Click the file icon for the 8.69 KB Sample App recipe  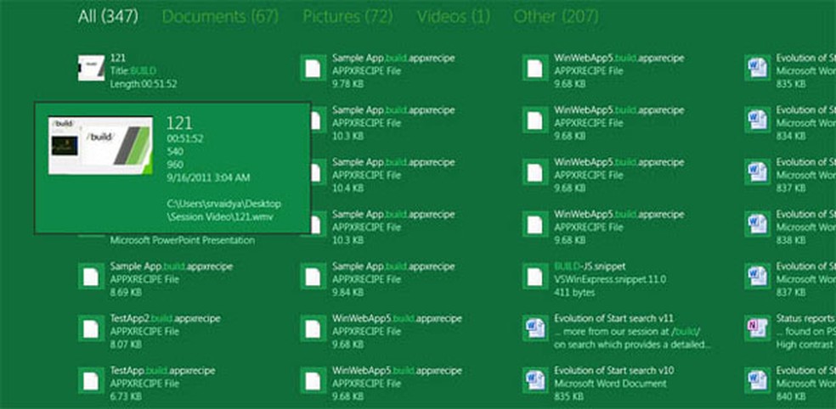91,277
